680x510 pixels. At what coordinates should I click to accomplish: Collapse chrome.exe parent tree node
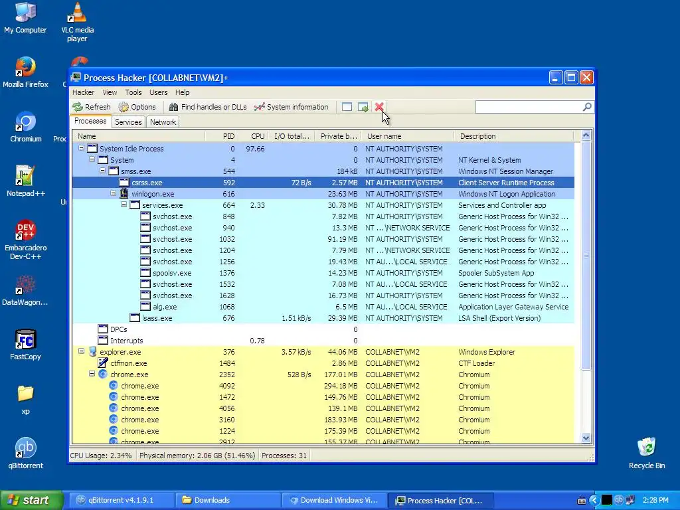(92, 373)
